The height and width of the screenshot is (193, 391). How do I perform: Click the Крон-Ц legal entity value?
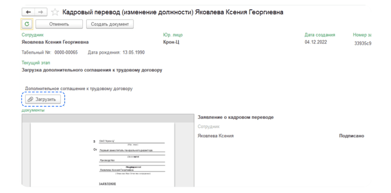171,42
